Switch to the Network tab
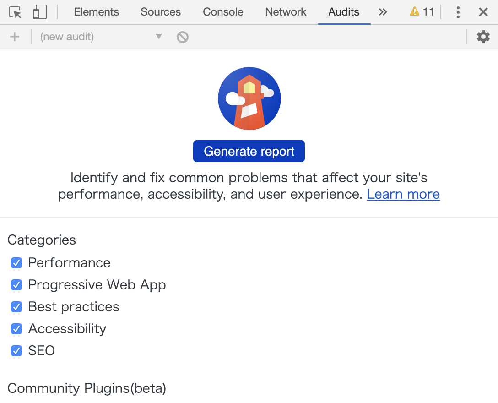The image size is (498, 403). [x=286, y=12]
